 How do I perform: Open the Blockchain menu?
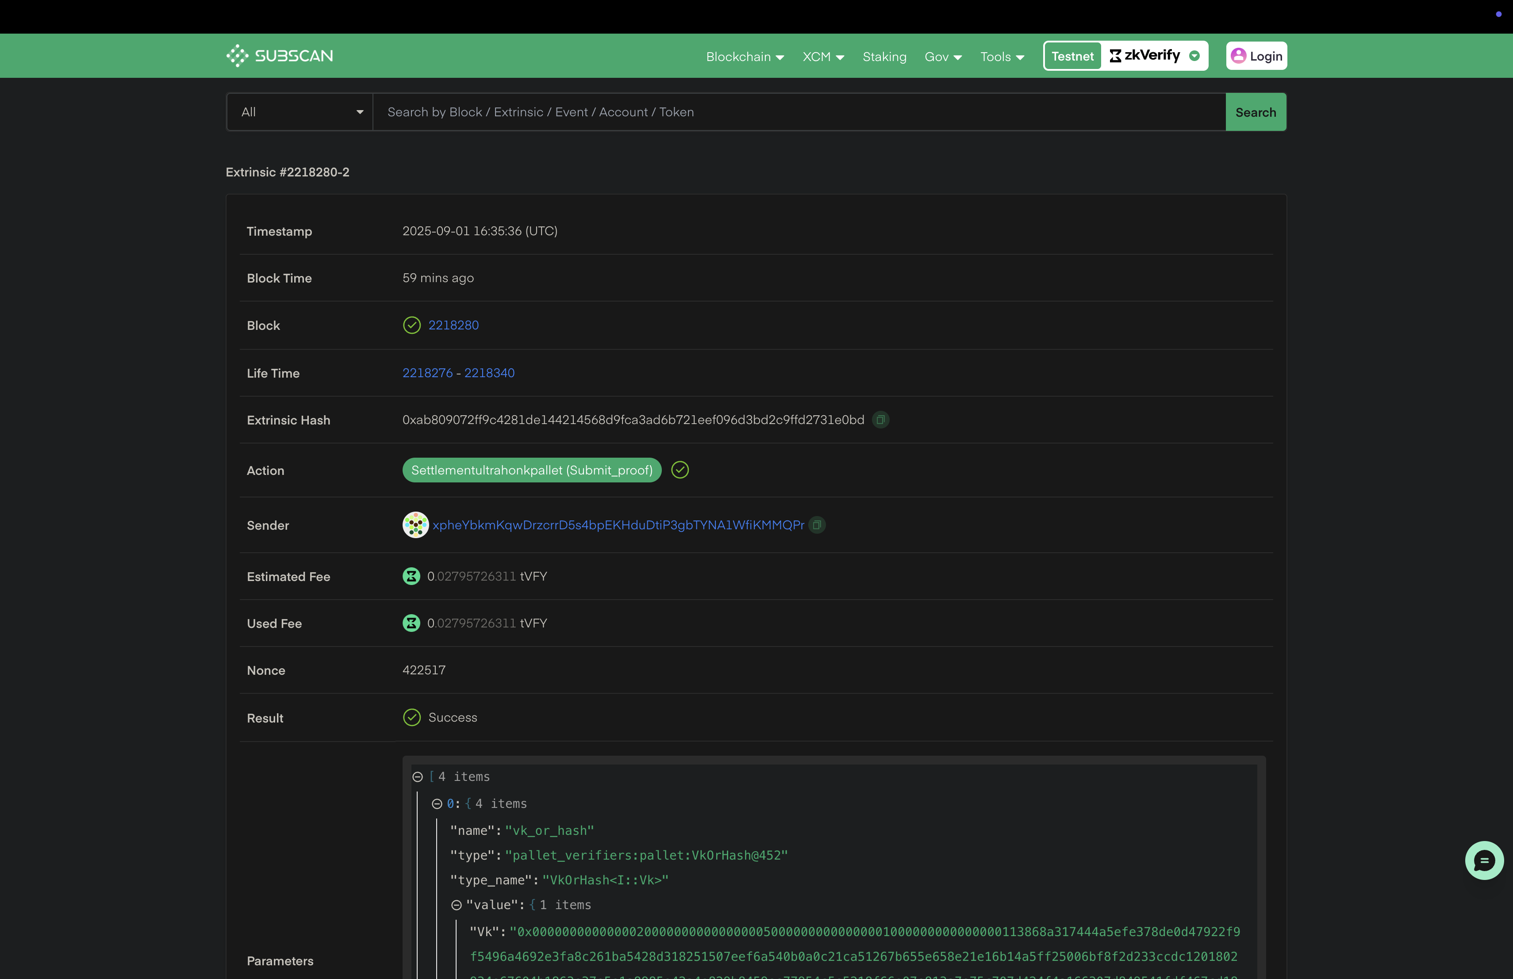click(x=745, y=57)
